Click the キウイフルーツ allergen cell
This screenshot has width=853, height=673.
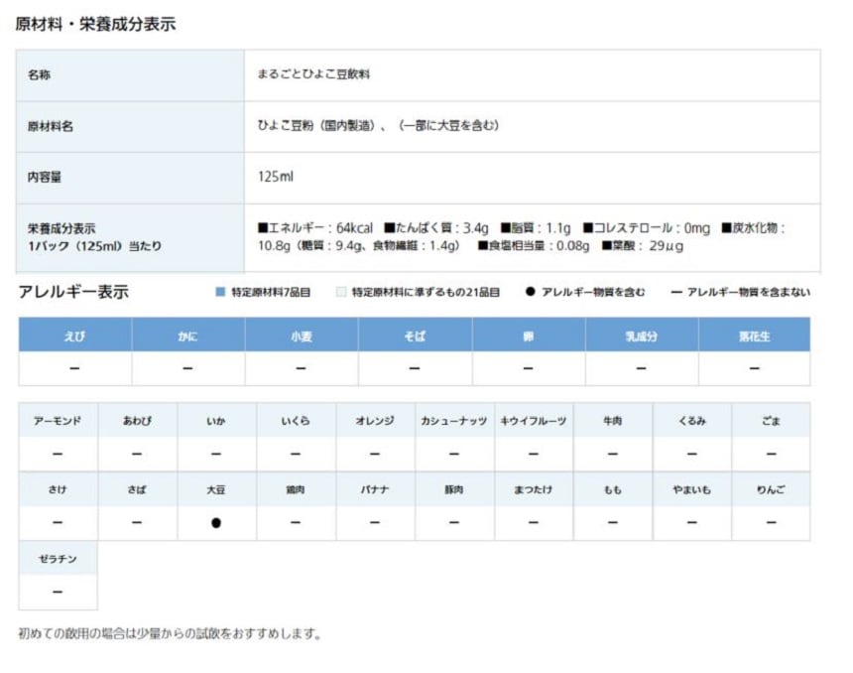[534, 421]
